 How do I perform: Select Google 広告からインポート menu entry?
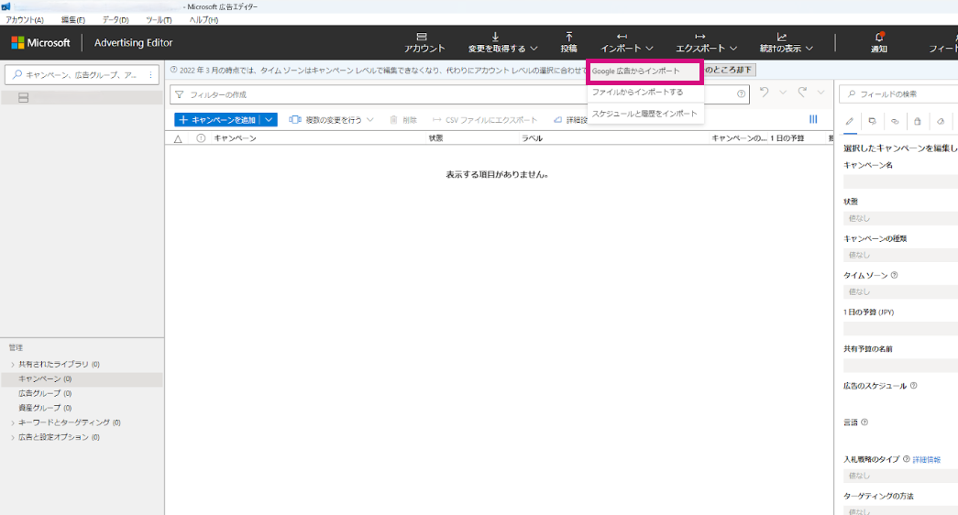coord(644,71)
